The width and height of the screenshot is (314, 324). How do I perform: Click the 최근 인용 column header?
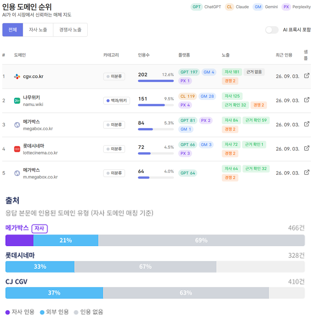click(x=284, y=55)
